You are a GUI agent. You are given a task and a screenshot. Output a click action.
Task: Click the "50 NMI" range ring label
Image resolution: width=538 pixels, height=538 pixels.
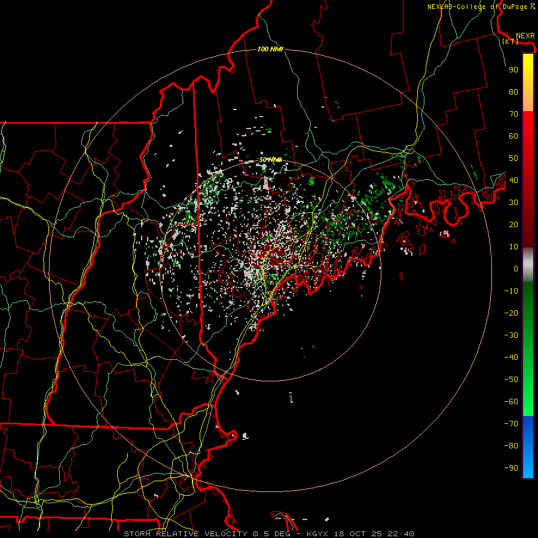tap(270, 160)
